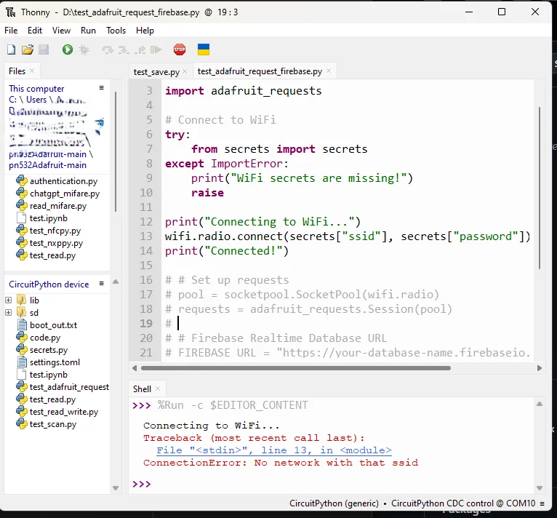557x518 pixels.
Task: Click the editor horizontal scrollbar thumb
Action: (296, 368)
